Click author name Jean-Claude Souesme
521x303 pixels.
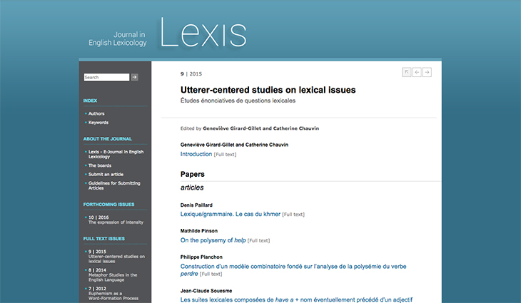click(x=206, y=291)
